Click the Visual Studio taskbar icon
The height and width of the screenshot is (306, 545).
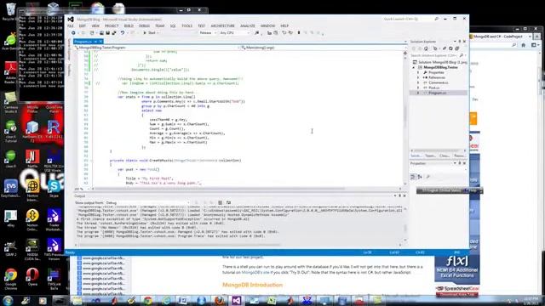click(x=237, y=300)
